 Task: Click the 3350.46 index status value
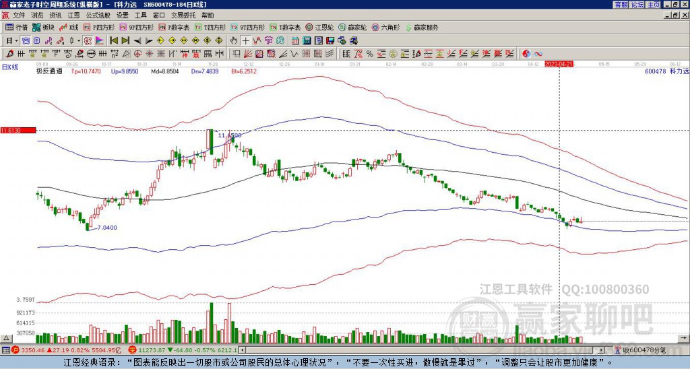coord(32,350)
